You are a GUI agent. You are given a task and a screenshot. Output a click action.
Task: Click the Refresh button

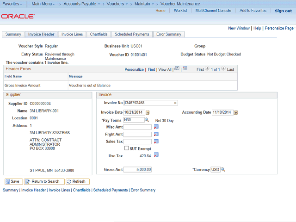tap(78, 182)
